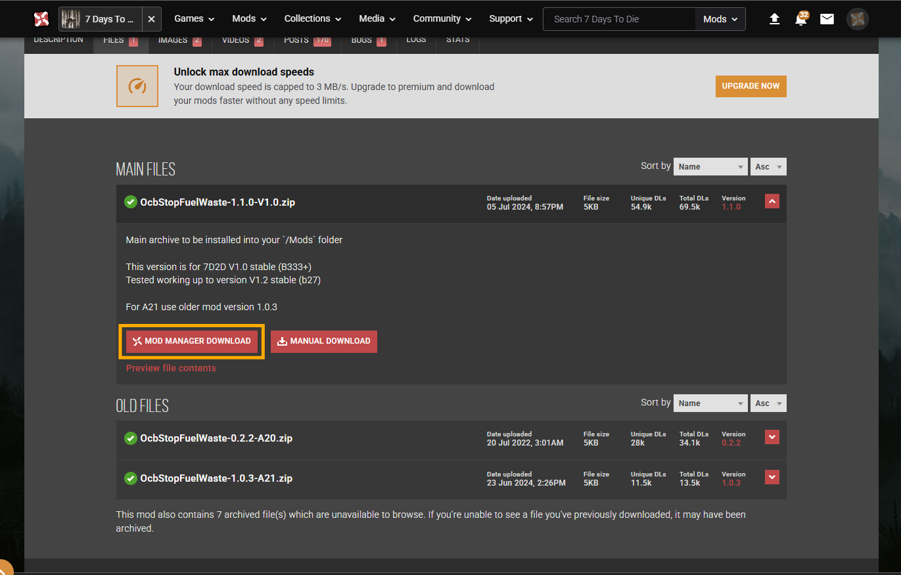Screen dimensions: 901x575
Task: Open the Community menu
Action: pos(442,19)
